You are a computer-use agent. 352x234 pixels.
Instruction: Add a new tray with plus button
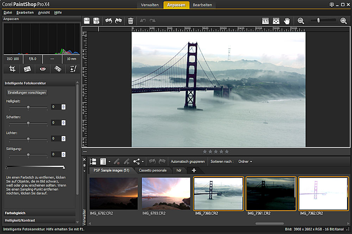click(194, 170)
